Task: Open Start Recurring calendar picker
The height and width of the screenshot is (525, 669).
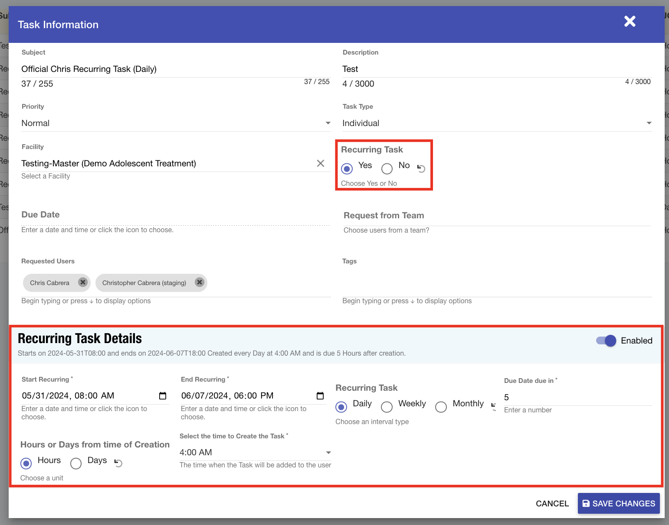Action: 163,396
